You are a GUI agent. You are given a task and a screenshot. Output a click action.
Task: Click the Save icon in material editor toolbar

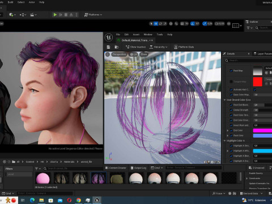coord(108,47)
